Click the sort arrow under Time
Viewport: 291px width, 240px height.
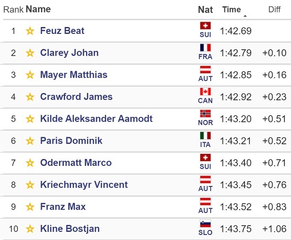point(245,16)
